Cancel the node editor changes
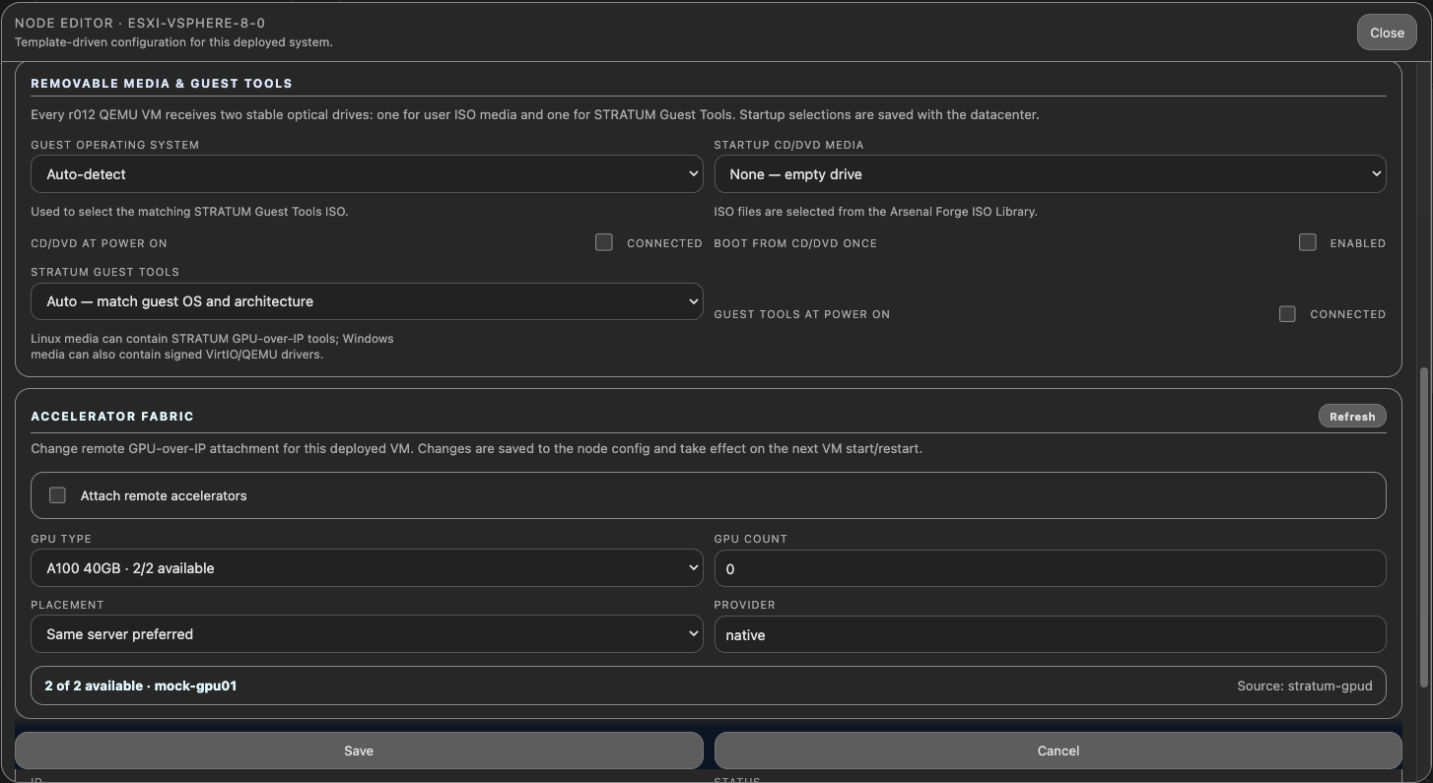1433x783 pixels. pos(1058,750)
